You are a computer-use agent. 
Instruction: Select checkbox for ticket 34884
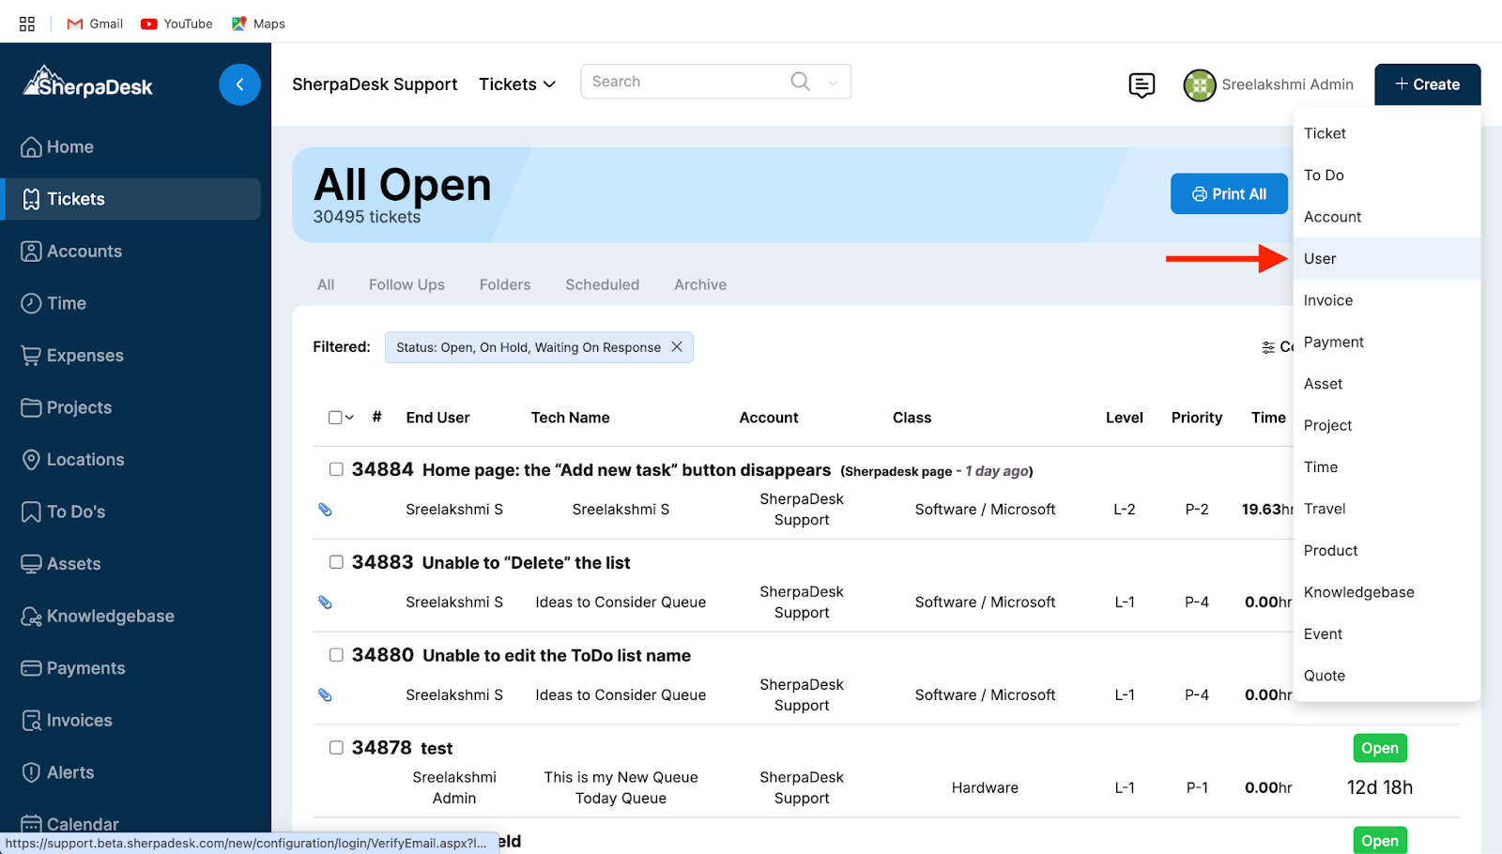[x=336, y=469]
